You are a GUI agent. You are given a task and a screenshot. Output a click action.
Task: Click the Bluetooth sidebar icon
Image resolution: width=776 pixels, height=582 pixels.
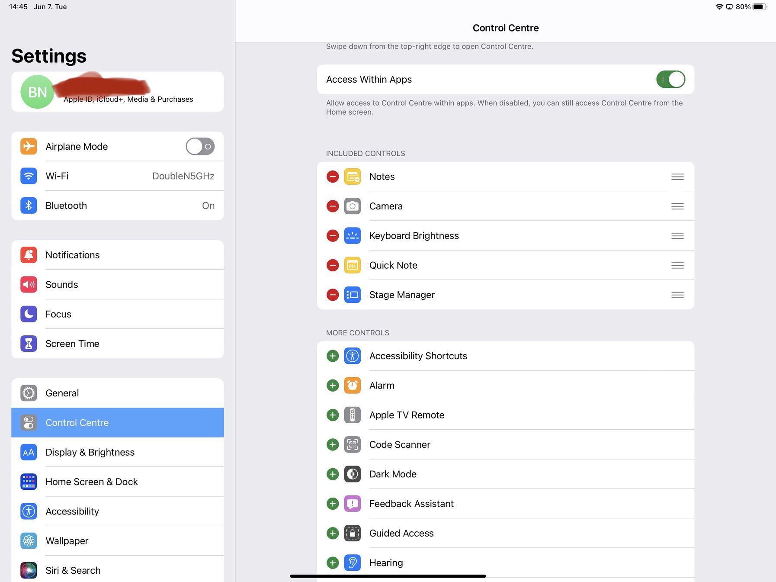coord(29,206)
